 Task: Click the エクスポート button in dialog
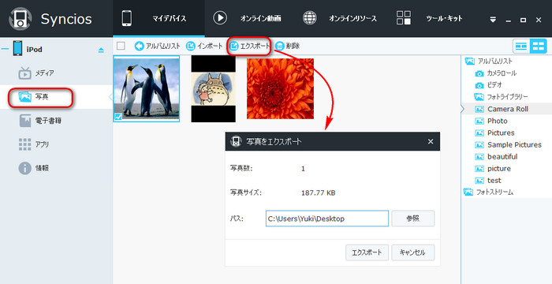coord(367,252)
